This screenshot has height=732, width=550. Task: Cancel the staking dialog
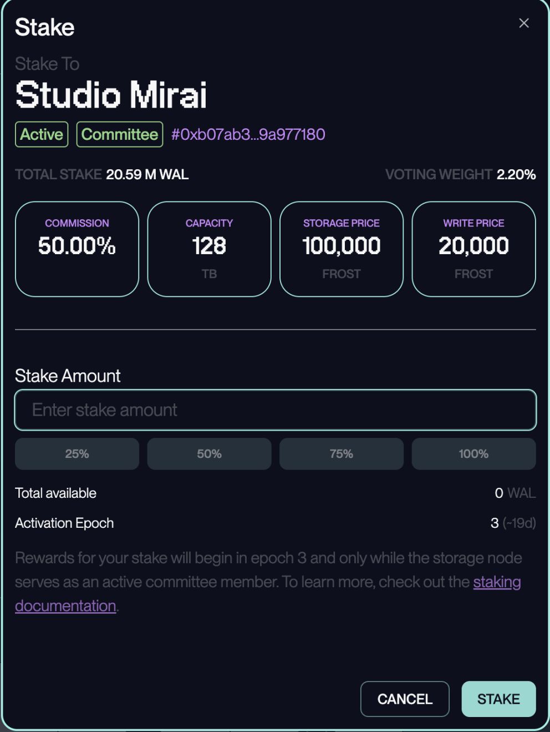click(405, 699)
